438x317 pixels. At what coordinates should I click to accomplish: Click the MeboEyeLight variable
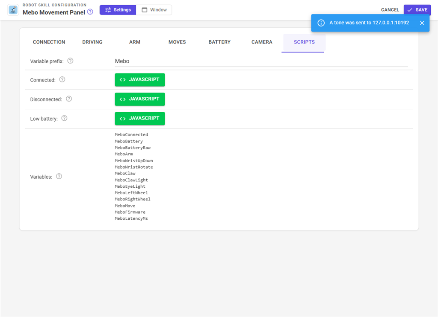tap(130, 186)
